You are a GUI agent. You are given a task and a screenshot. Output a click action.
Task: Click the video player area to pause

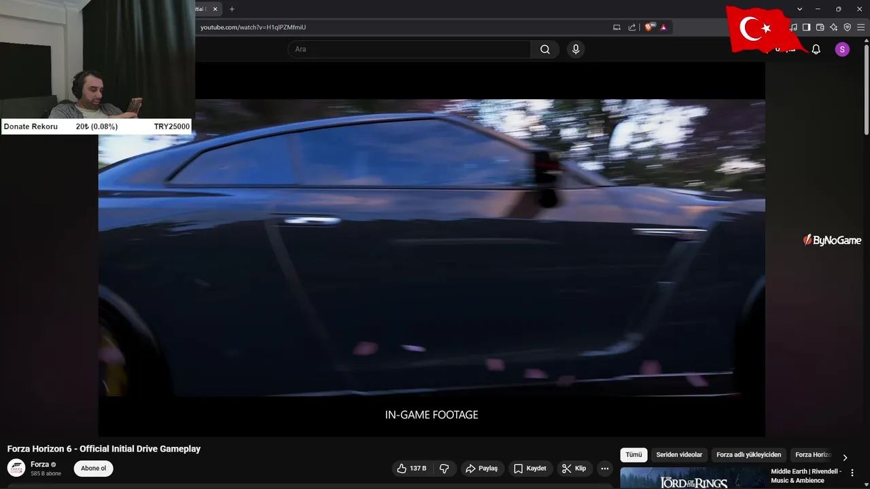click(432, 248)
